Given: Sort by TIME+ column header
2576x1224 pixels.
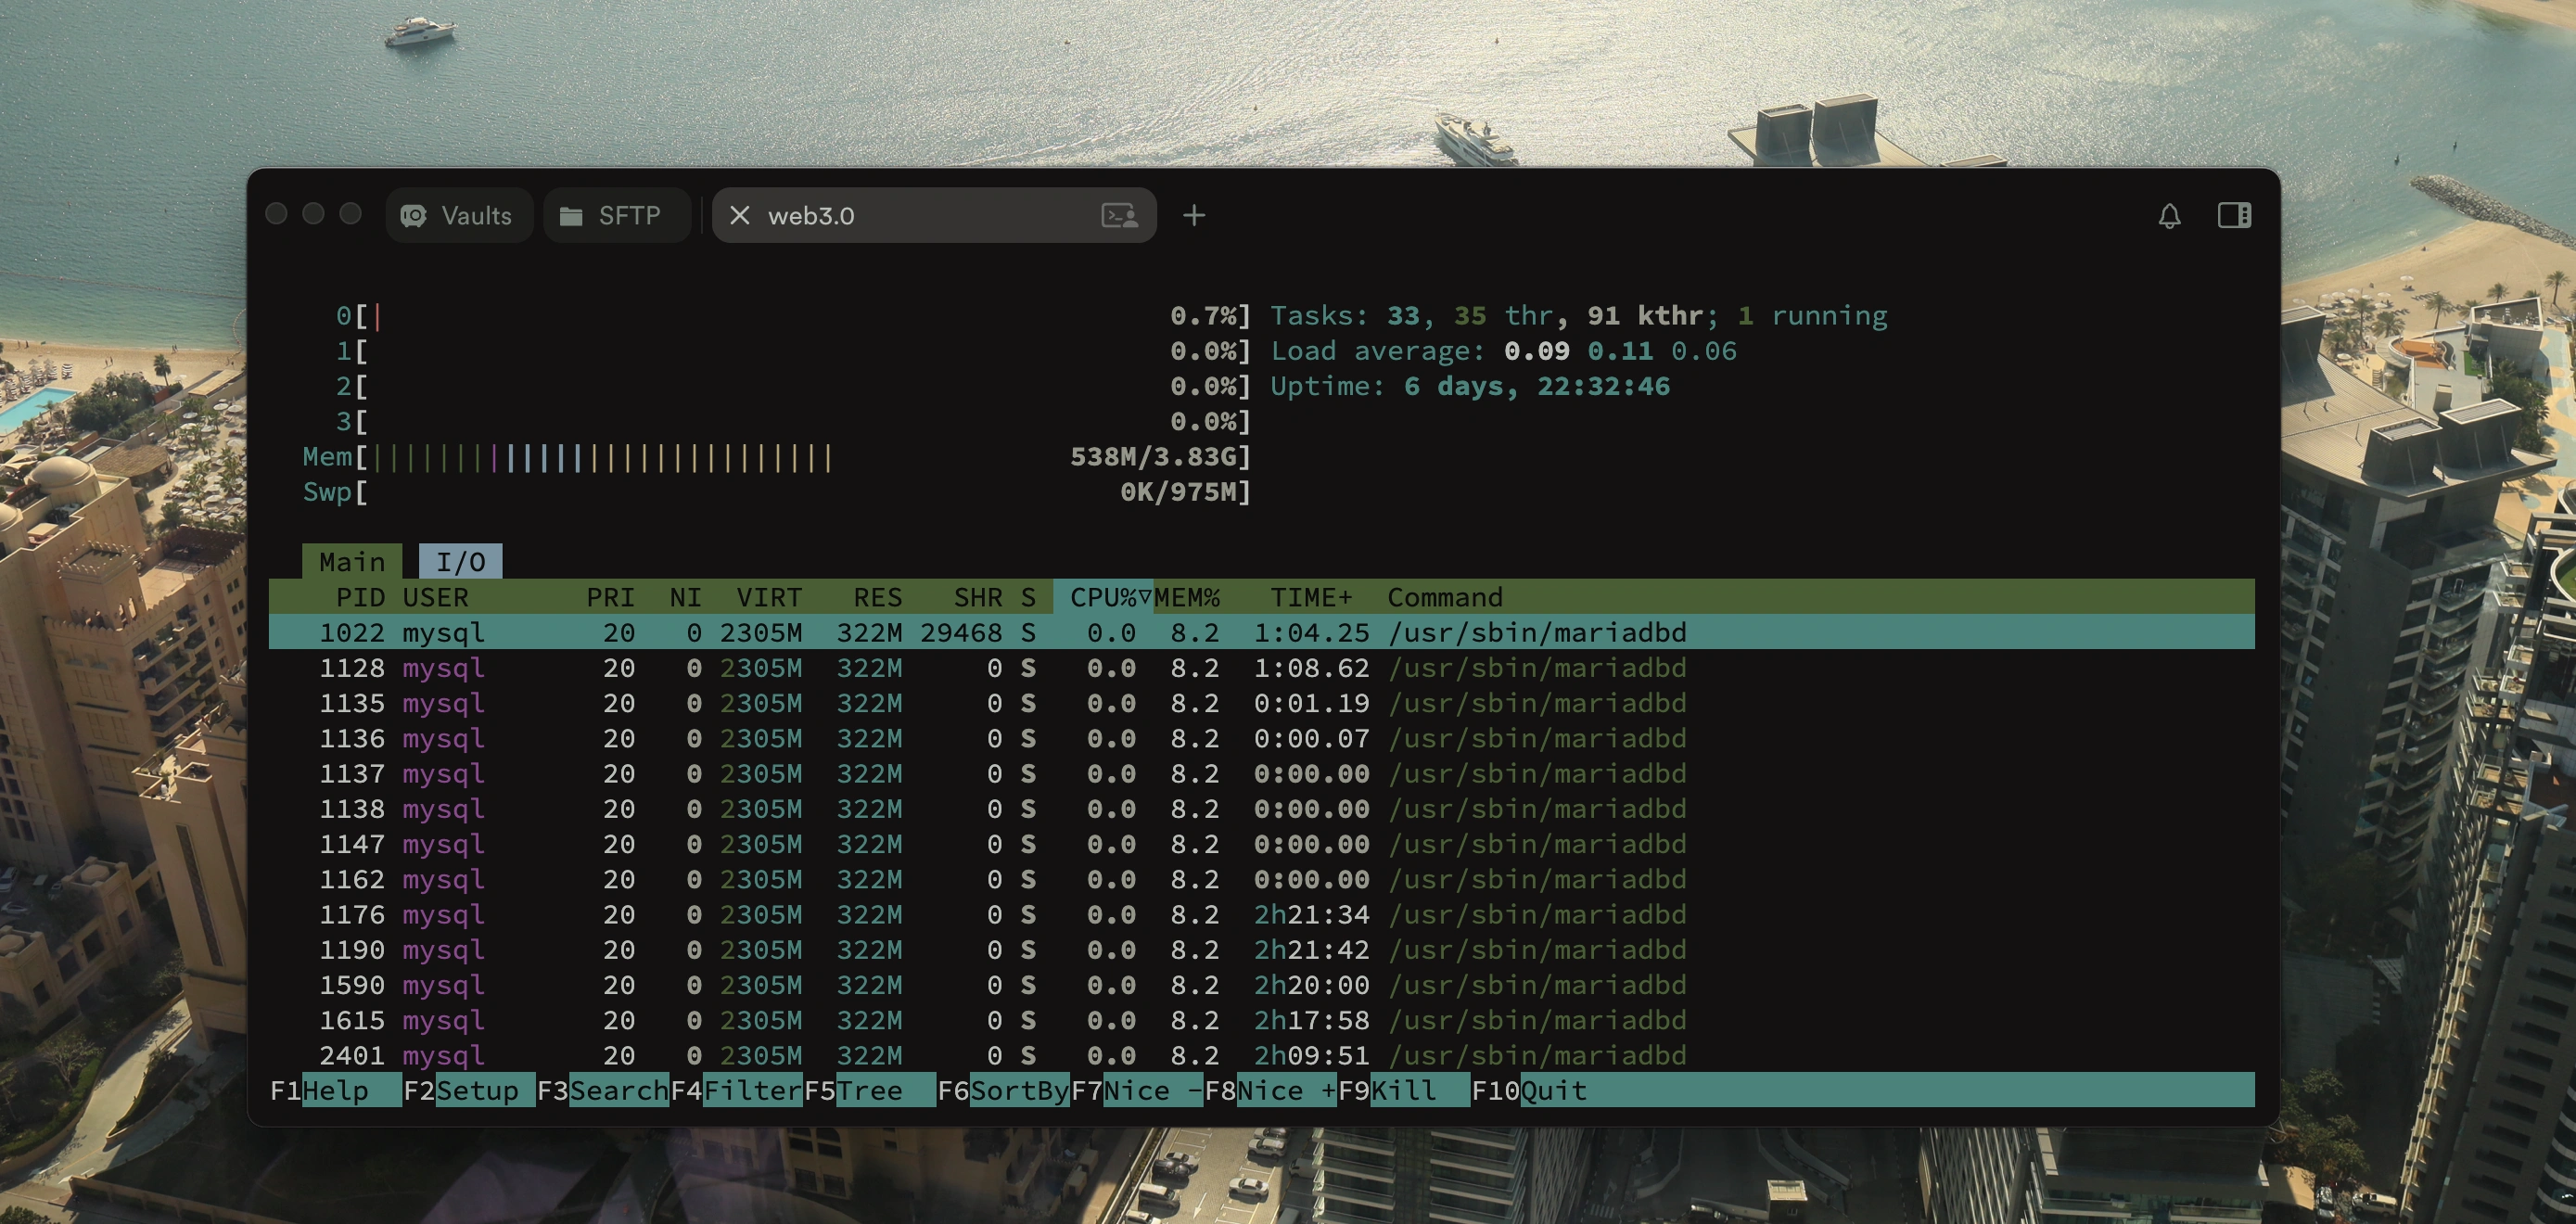Looking at the screenshot, I should coord(1310,598).
